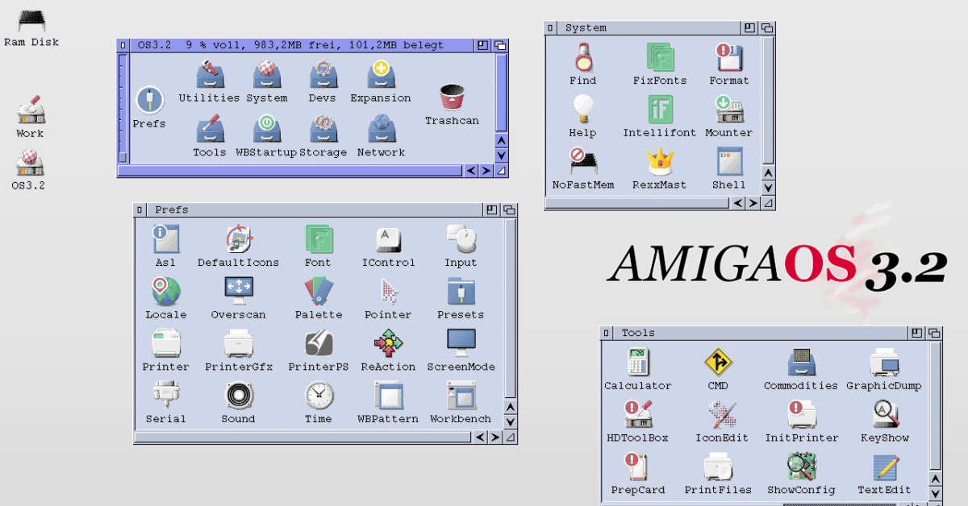This screenshot has height=506, width=968.
Task: Launch Find in the System window
Action: tap(583, 57)
